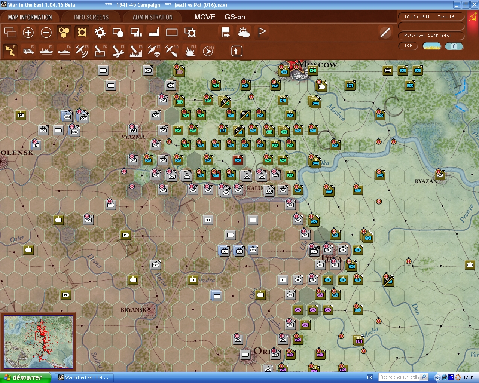
Task: Open the ADMINISTRATION tab
Action: [x=153, y=17]
